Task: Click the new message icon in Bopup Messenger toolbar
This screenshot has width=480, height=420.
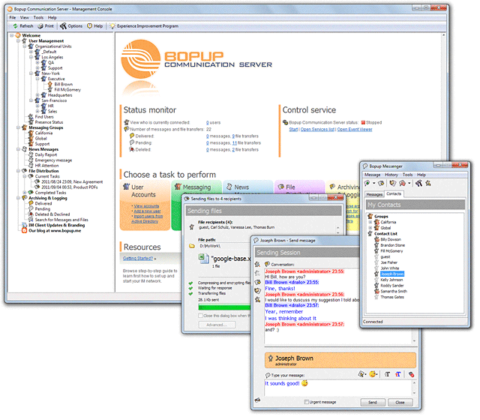Action: 367,184
